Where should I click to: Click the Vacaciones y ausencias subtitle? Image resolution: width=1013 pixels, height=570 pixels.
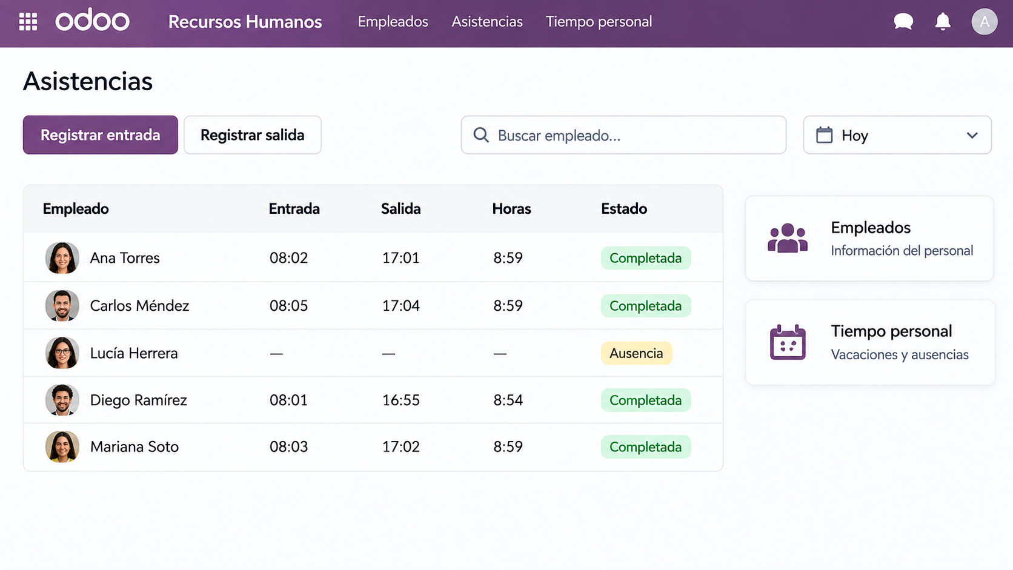coord(900,355)
